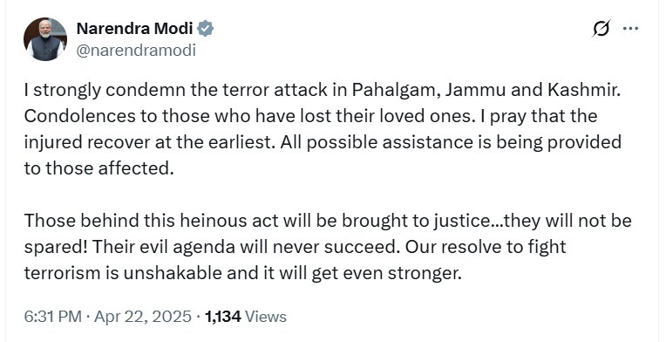Click the display name Narendra Modi
Screen dimensions: 666x342
click(x=134, y=29)
